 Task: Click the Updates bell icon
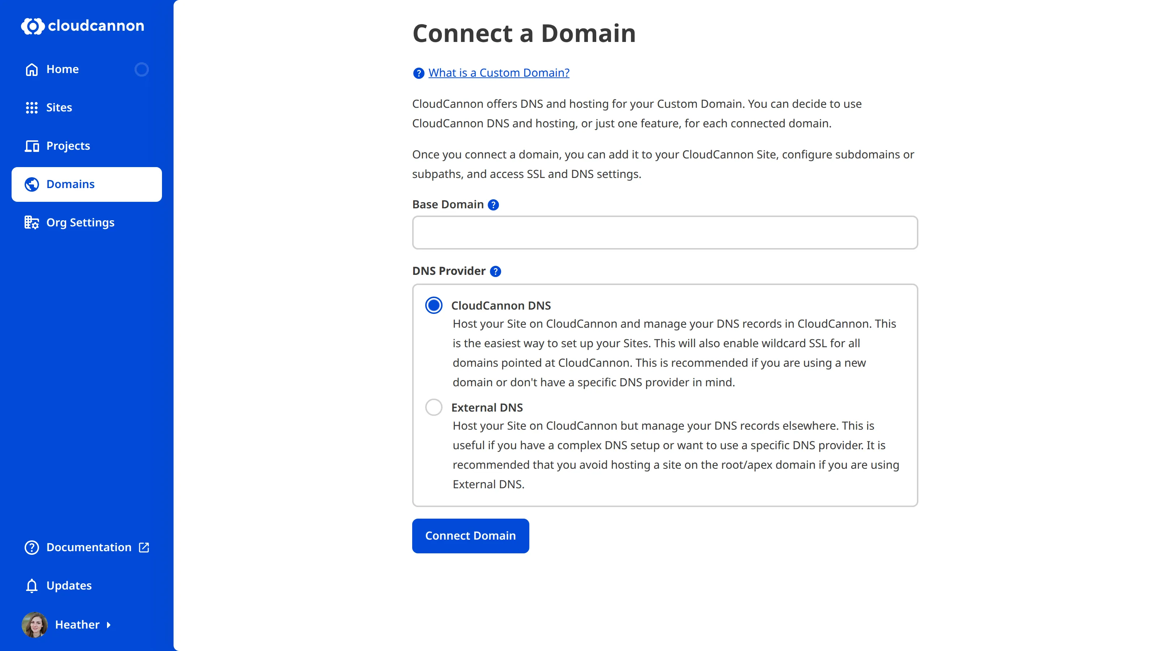(x=31, y=586)
